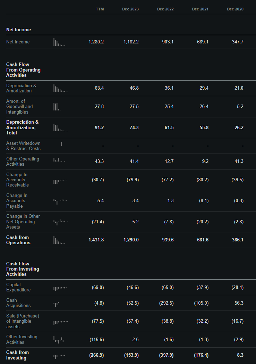The width and height of the screenshot is (256, 364).
Task: Select the Capital Expenditure sparkline chart
Action: point(60,288)
